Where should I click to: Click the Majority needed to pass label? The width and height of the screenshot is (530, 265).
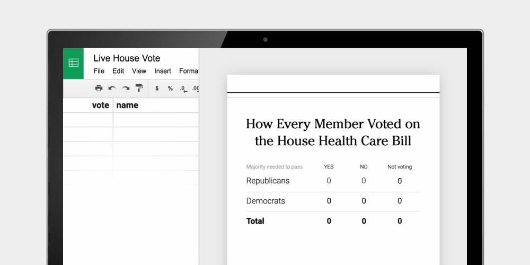coord(275,166)
